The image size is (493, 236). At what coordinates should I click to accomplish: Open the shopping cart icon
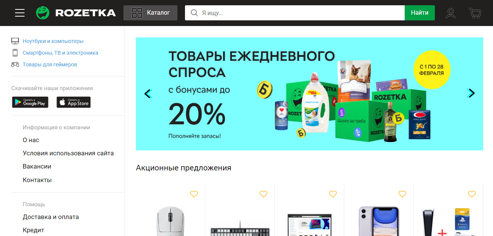point(475,13)
